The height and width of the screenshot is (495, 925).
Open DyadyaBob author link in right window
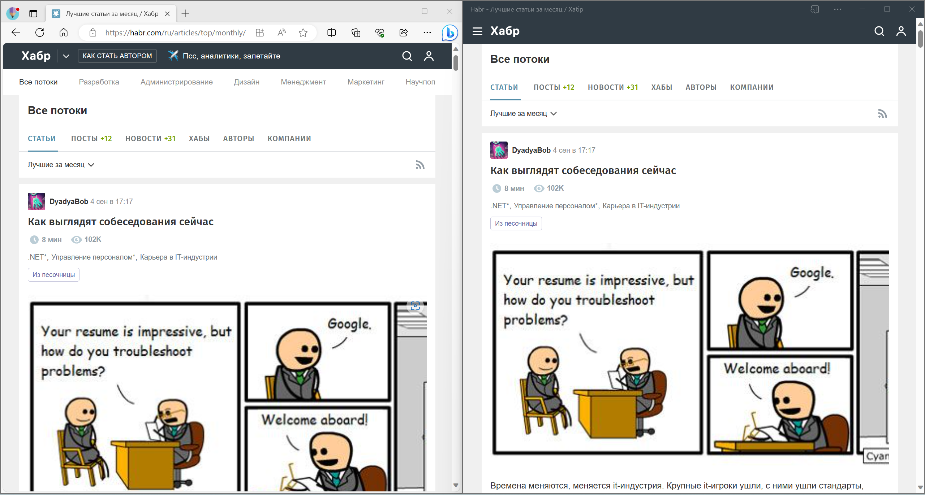click(x=531, y=150)
